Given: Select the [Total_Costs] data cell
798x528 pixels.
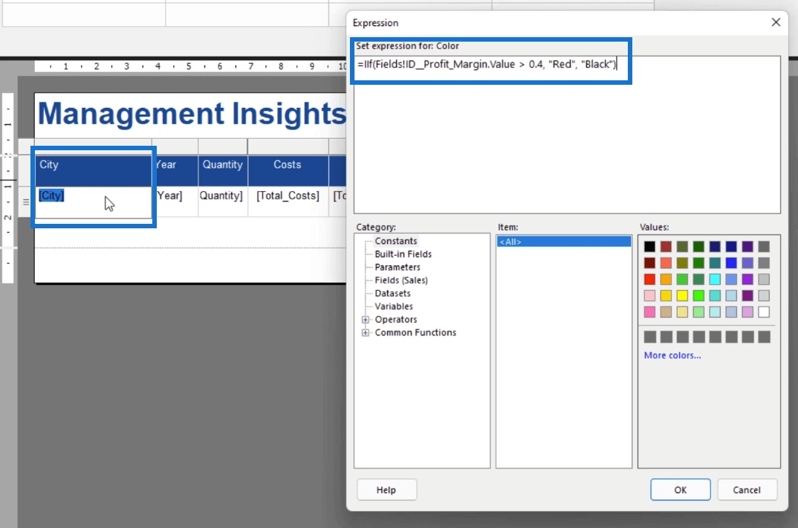Looking at the screenshot, I should pyautogui.click(x=288, y=202).
